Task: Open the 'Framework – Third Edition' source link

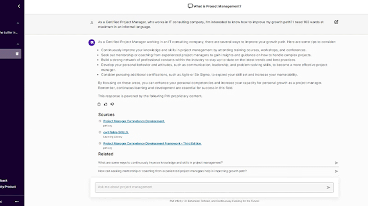Action: point(152,143)
